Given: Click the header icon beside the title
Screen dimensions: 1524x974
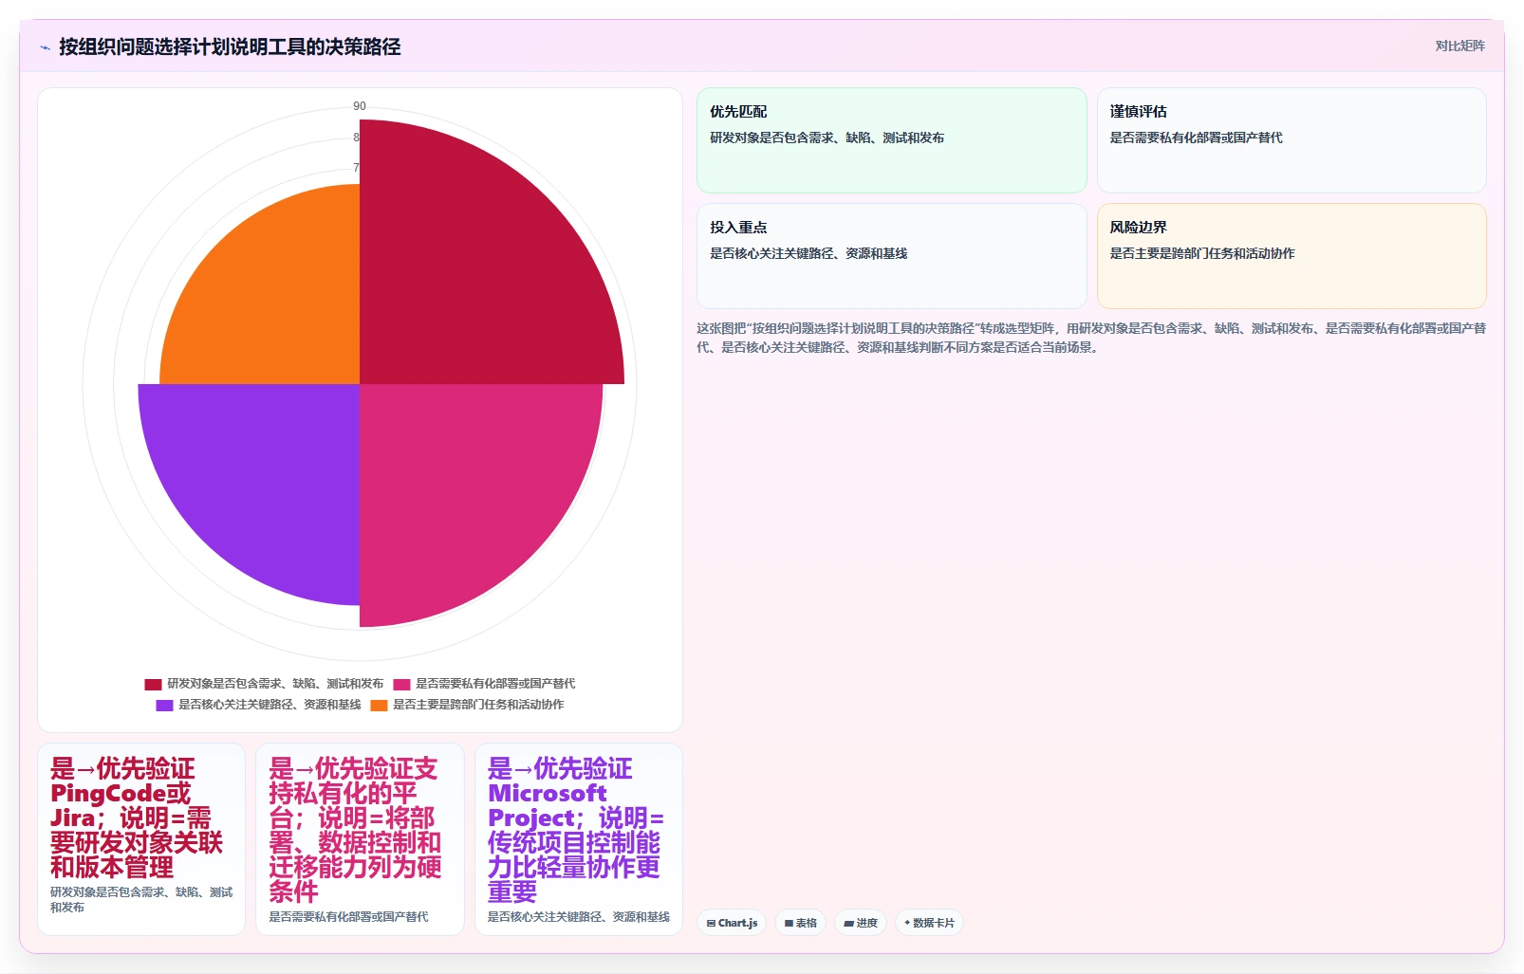Looking at the screenshot, I should [x=45, y=47].
